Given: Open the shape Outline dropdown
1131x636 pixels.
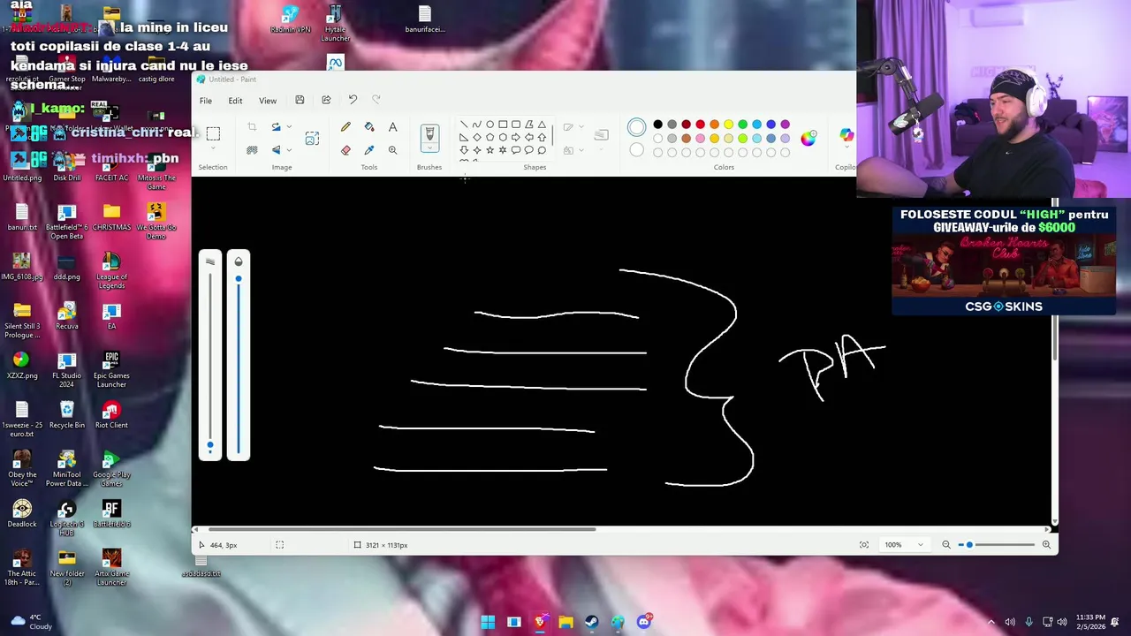Looking at the screenshot, I should [581, 127].
